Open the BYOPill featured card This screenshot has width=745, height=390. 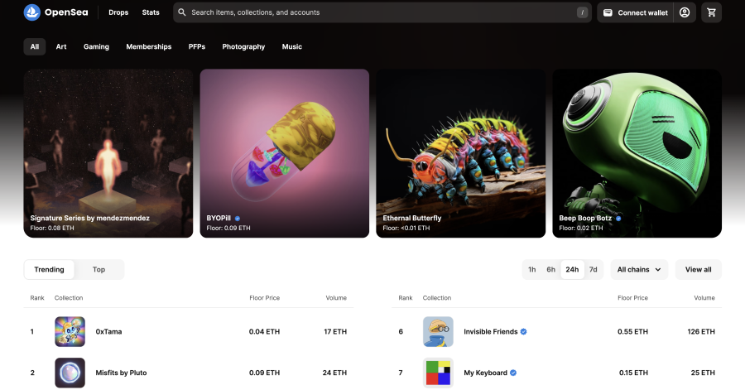285,153
